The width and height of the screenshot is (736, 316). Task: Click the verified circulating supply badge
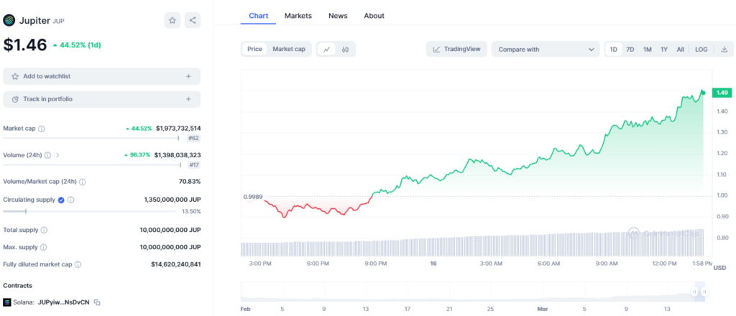[61, 200]
